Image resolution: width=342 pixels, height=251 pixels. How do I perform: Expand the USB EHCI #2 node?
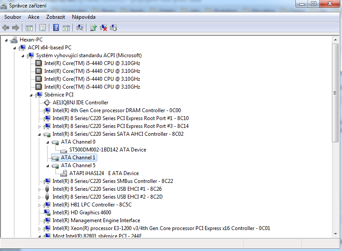(39, 197)
